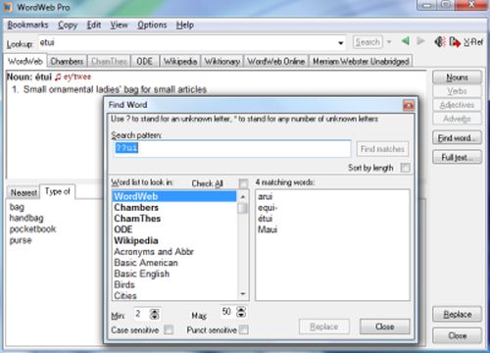
Task: Select ODE in the word list
Action: tap(174, 229)
